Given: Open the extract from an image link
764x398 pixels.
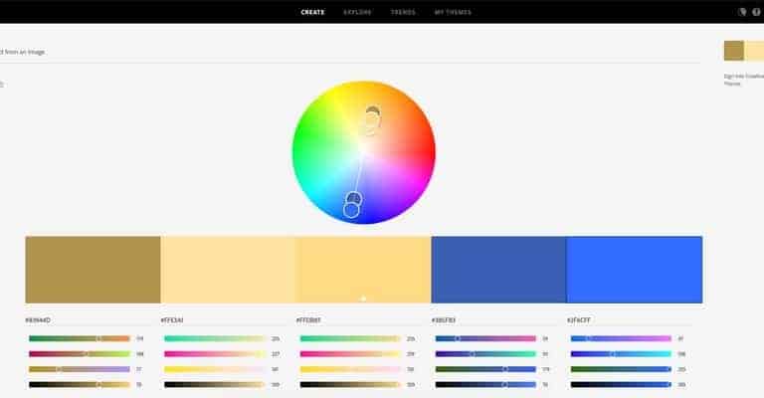Looking at the screenshot, I should click(23, 52).
